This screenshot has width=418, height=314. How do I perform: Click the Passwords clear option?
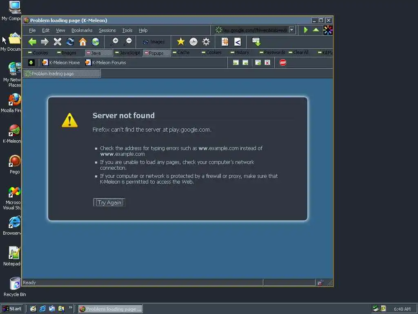(x=272, y=52)
